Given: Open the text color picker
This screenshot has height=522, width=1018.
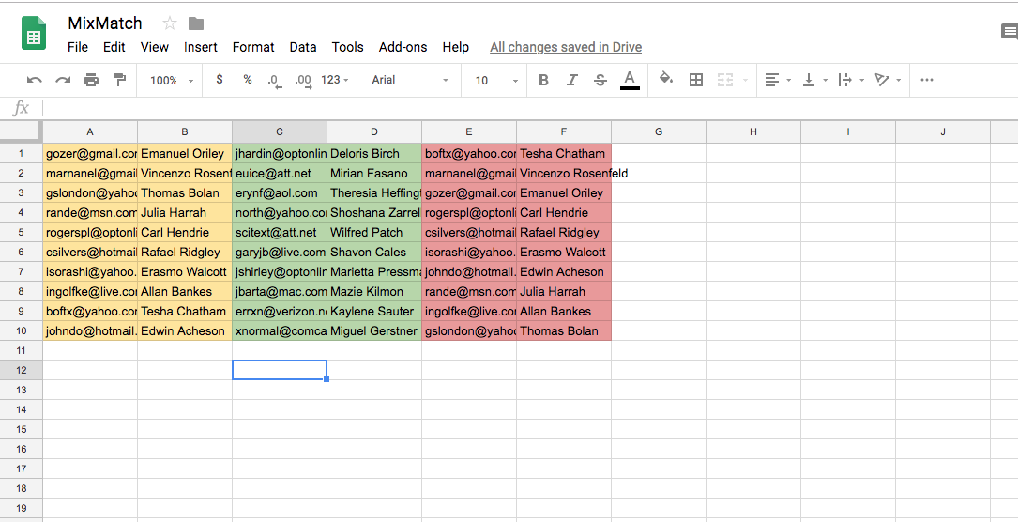Looking at the screenshot, I should pos(630,80).
